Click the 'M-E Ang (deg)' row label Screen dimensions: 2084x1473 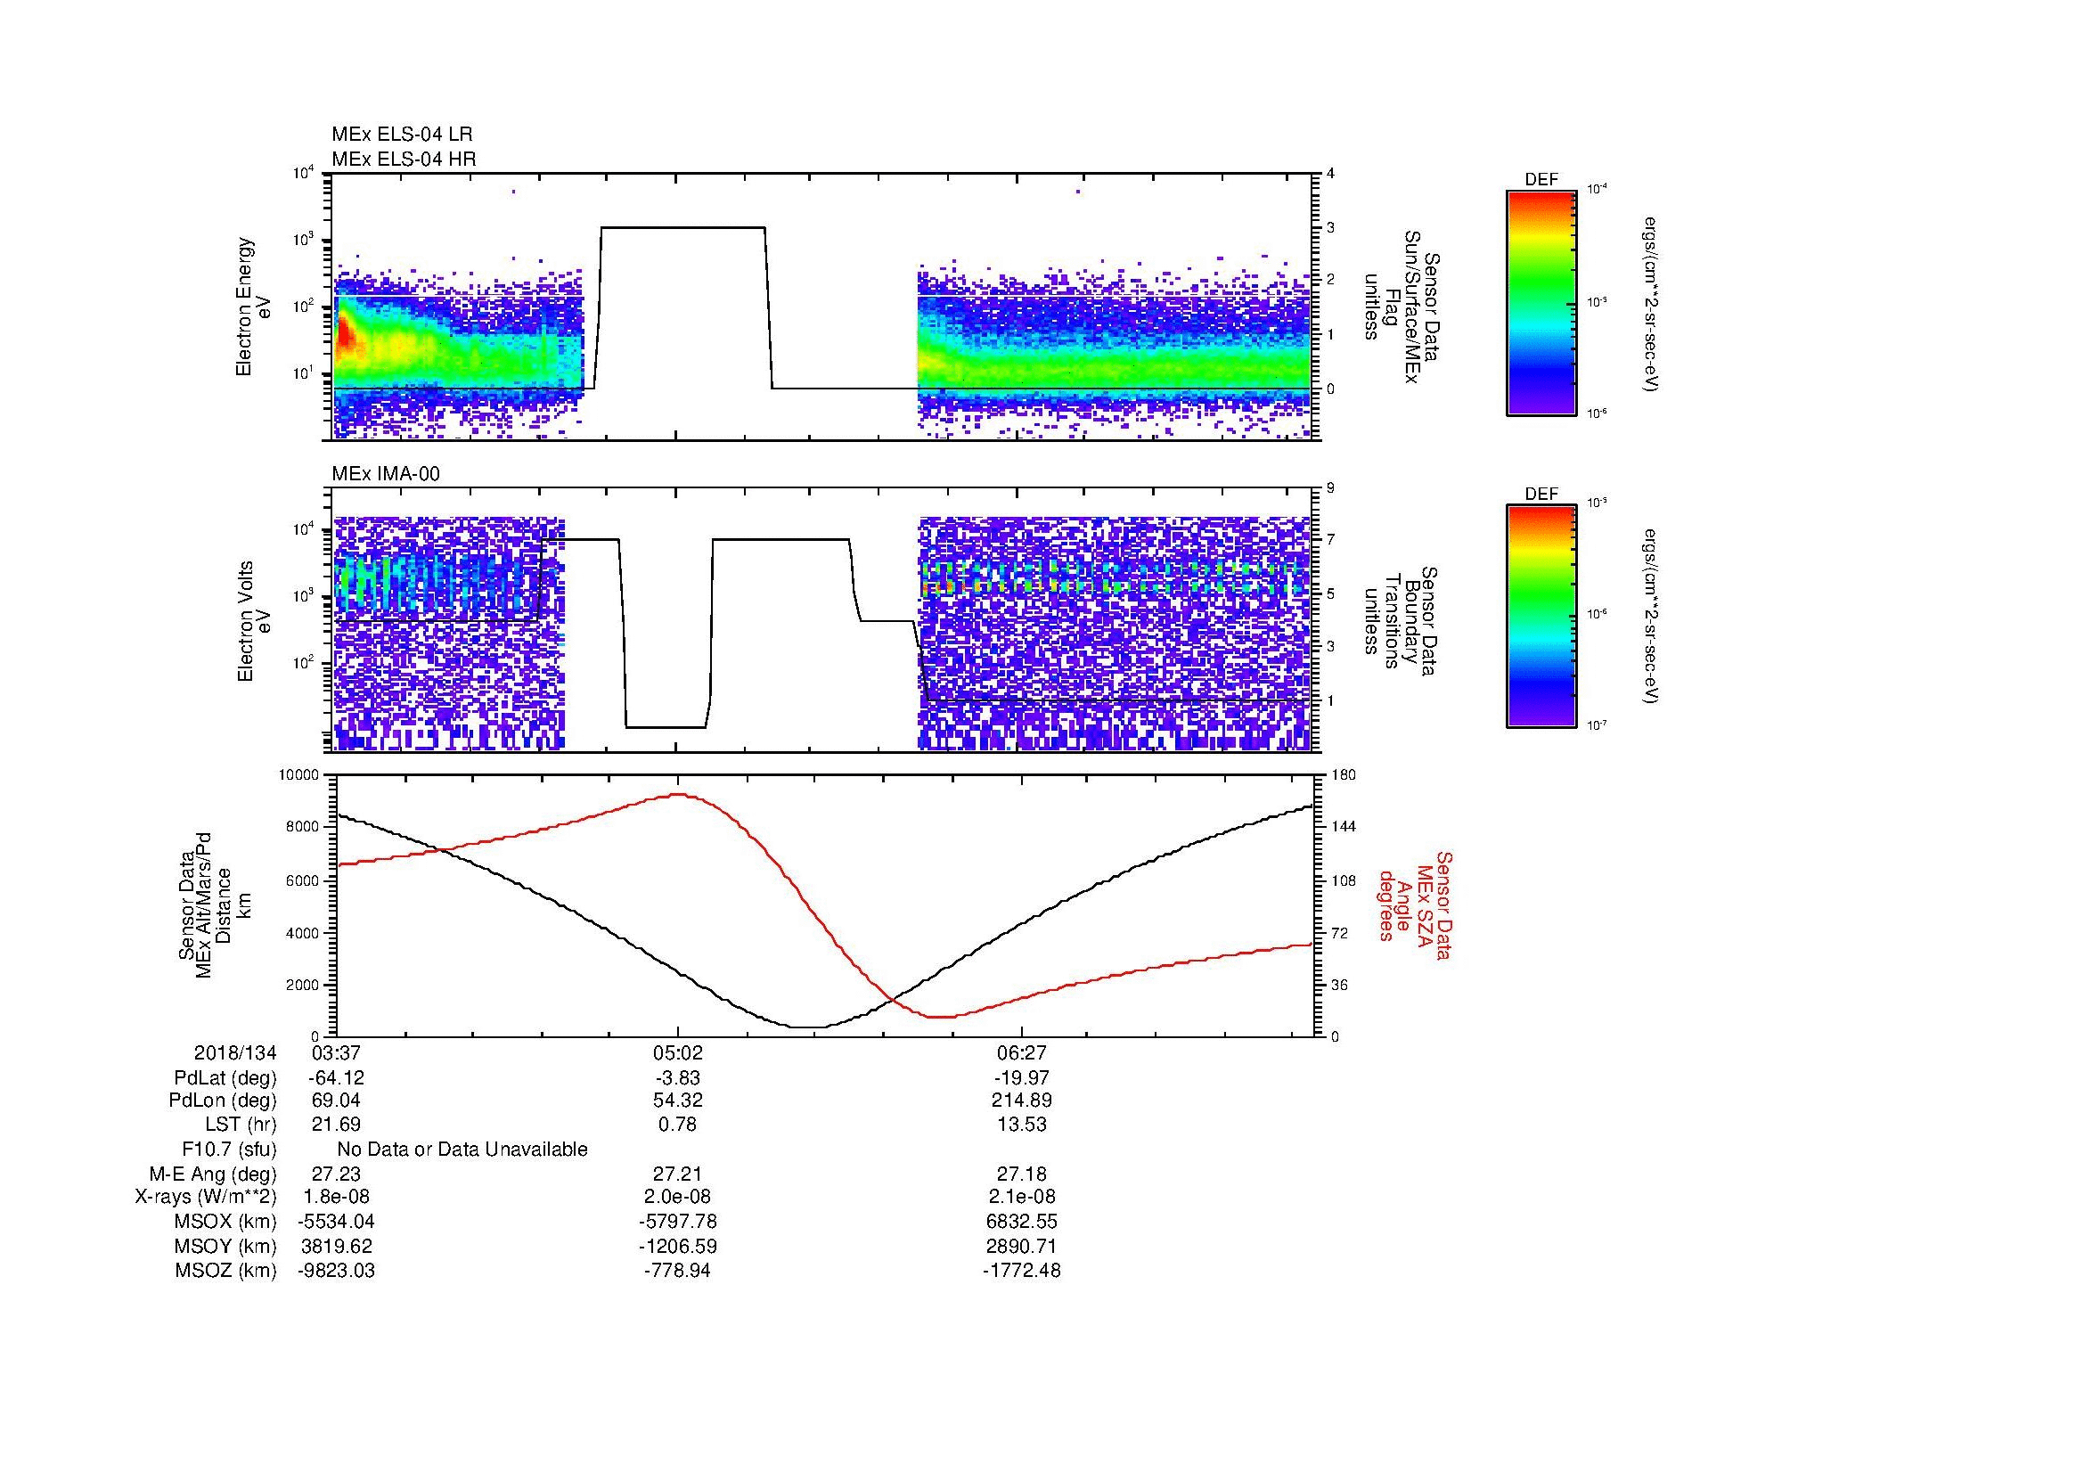click(x=212, y=1174)
